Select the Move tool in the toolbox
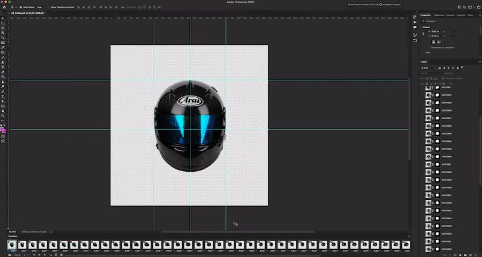The image size is (482, 257). [3, 18]
